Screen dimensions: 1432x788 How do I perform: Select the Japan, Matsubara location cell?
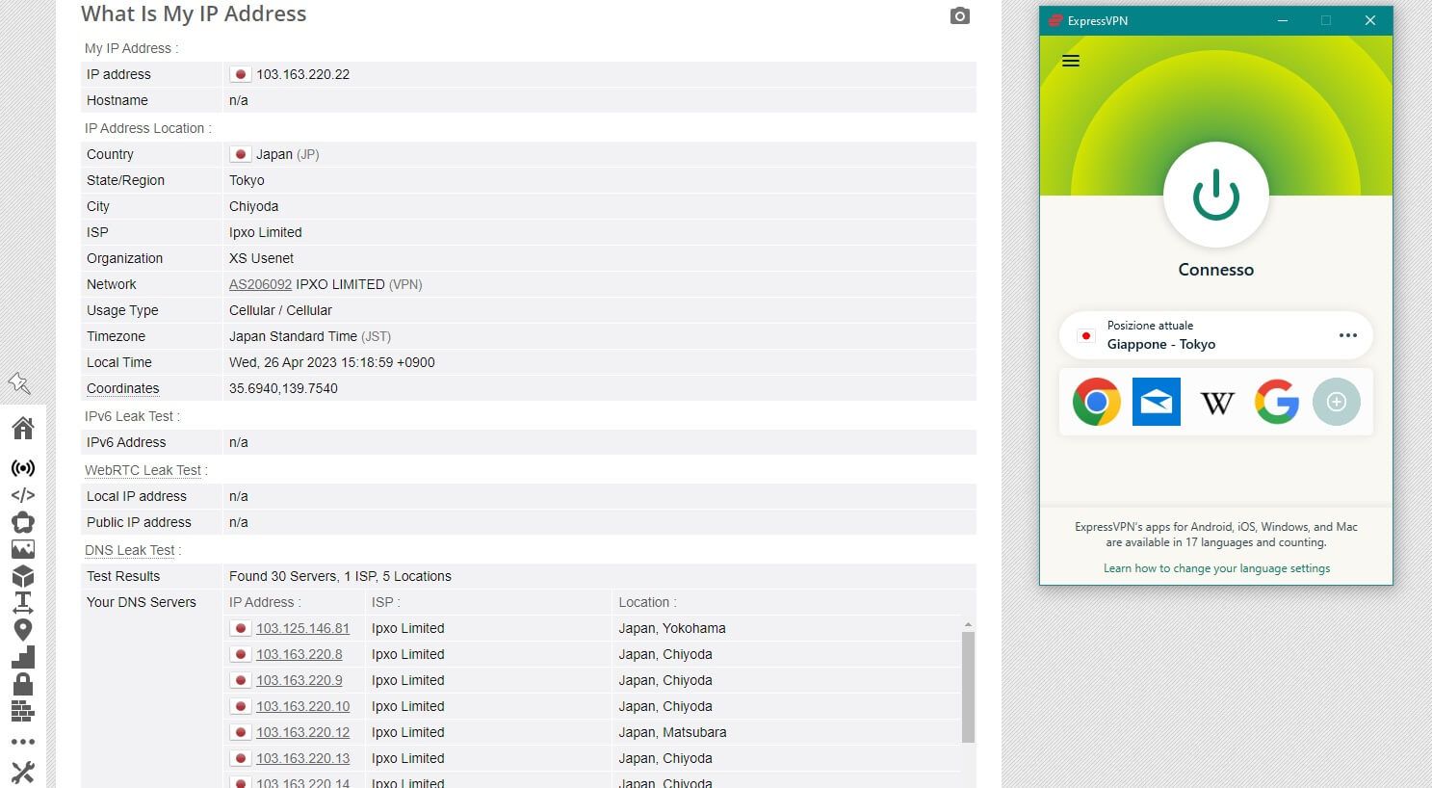672,732
